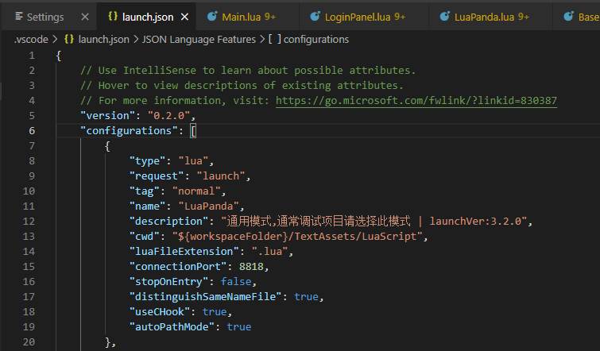Click the stopOnEntry false value
The image size is (600, 351).
236,282
